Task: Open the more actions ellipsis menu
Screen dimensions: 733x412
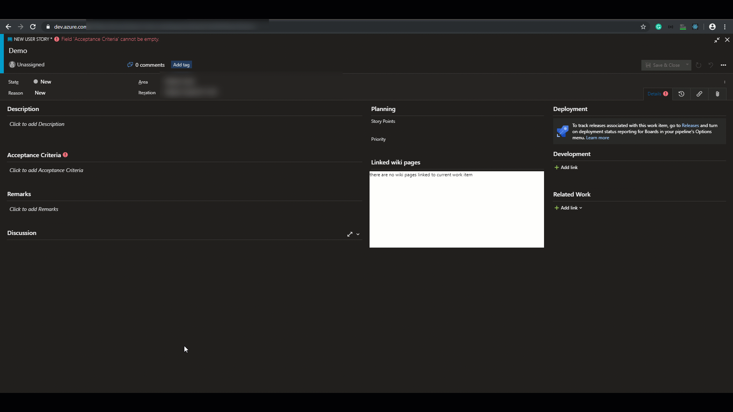Action: [x=723, y=65]
